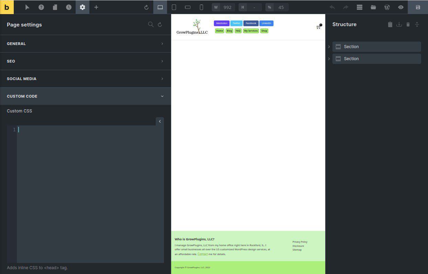Toggle tablet responsive preview mode
The image size is (428, 274).
tap(174, 7)
